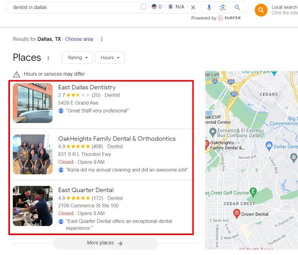298x255 pixels.
Task: Start voice search with the microphone icon
Action: pos(209,7)
